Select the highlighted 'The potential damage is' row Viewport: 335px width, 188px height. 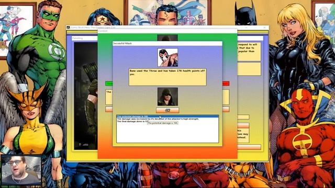pyautogui.click(x=167, y=116)
